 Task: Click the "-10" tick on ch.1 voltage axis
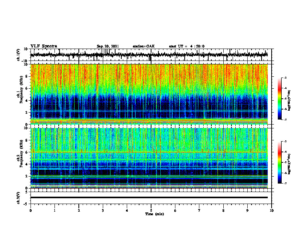(25, 61)
